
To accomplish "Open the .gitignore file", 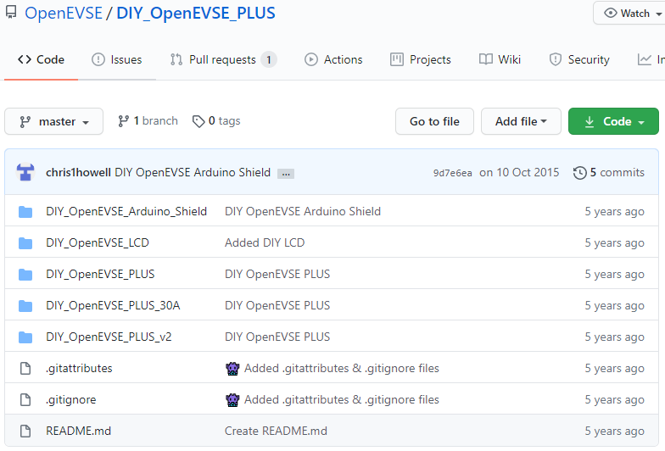I will (71, 400).
